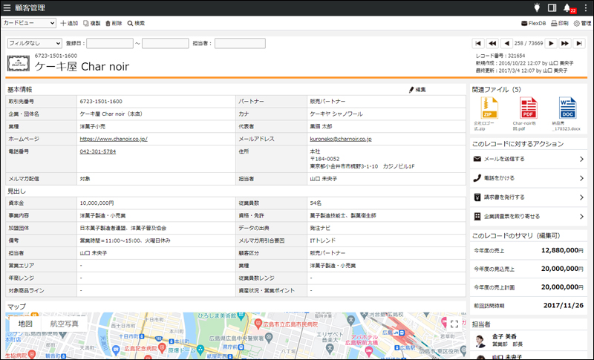Image resolution: width=594 pixels, height=360 pixels.
Task: Skip to the last record
Action: click(580, 44)
